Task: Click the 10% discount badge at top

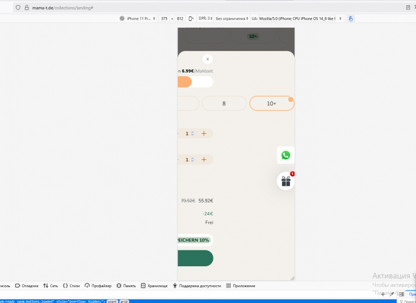Action: [x=253, y=36]
